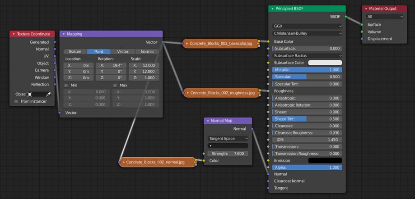
Task: Open the Material Output target dropdown showing All
Action: (x=385, y=17)
